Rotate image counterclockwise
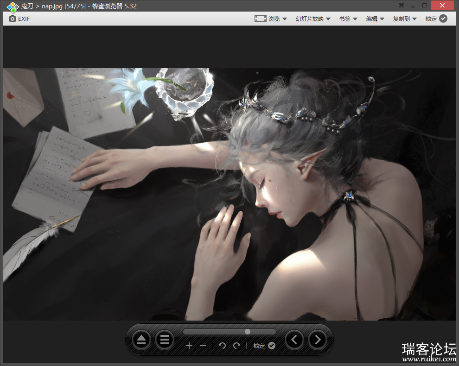 pyautogui.click(x=222, y=346)
